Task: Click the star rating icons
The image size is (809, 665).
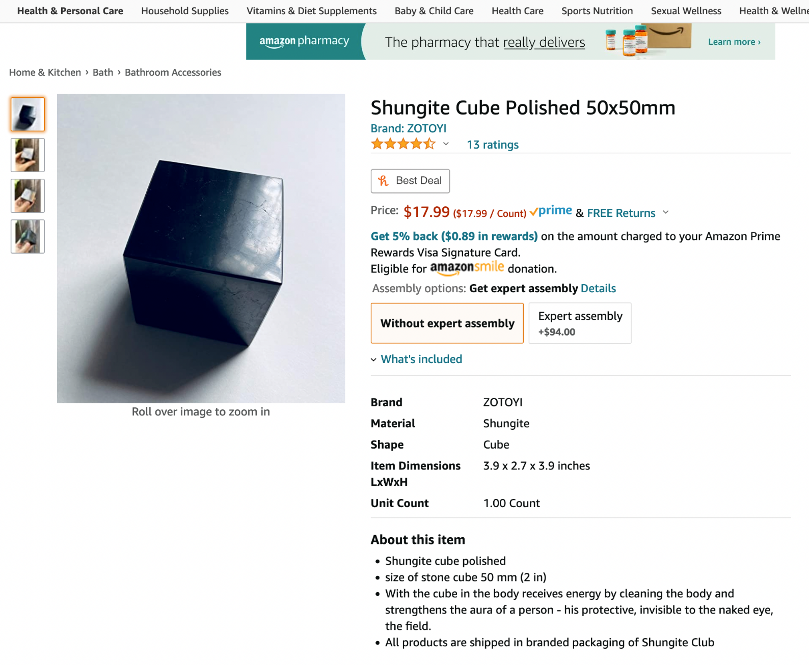Action: click(x=403, y=144)
